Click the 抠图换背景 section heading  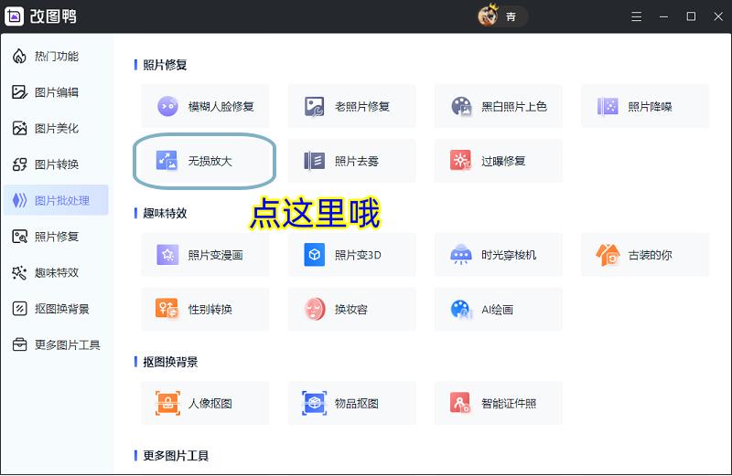[170, 362]
